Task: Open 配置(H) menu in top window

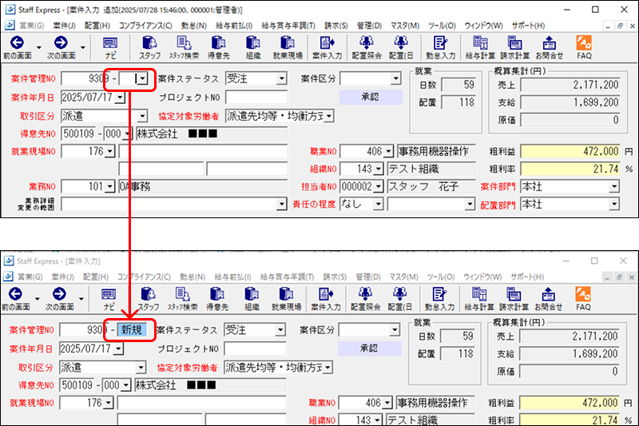Action: pos(97,26)
